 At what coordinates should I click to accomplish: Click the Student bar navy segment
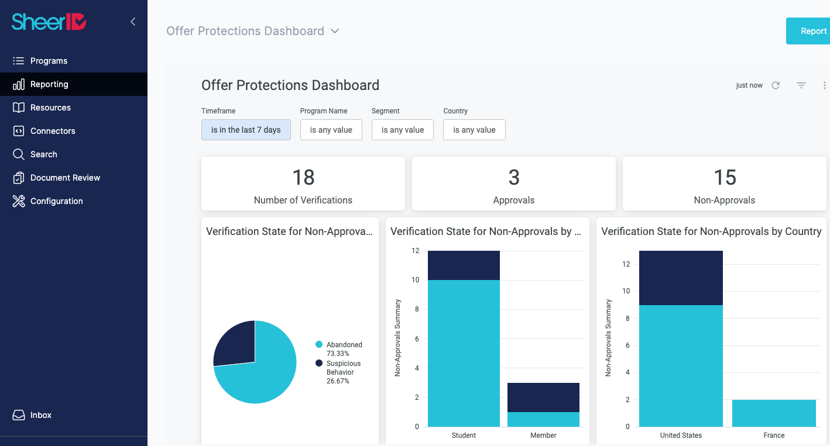point(464,265)
